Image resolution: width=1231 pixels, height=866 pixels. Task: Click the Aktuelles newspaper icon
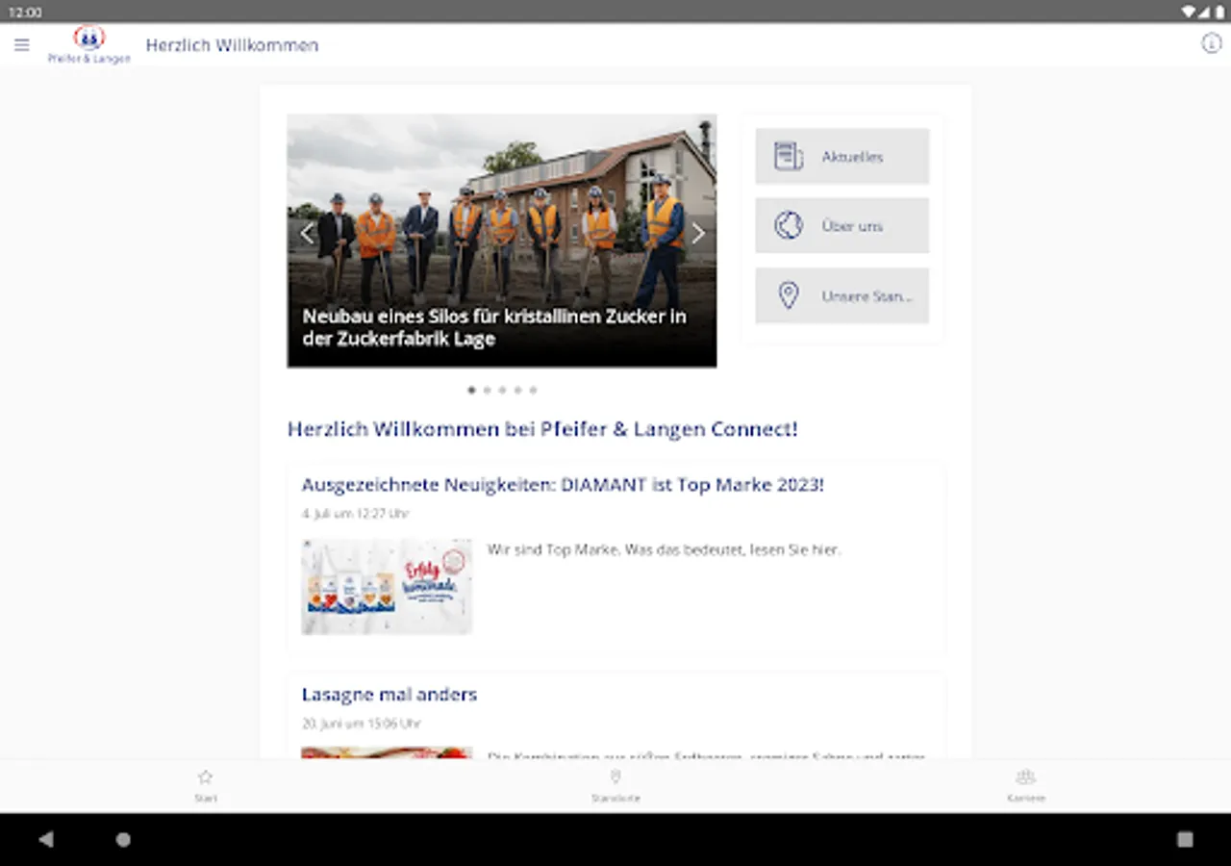click(789, 156)
